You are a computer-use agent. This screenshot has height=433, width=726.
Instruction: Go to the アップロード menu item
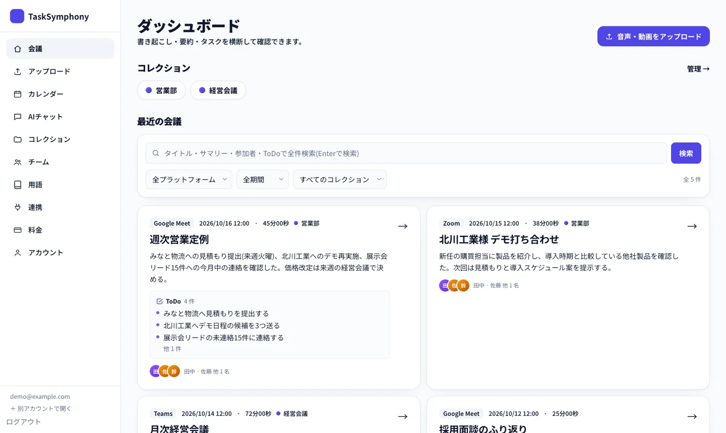(x=60, y=71)
